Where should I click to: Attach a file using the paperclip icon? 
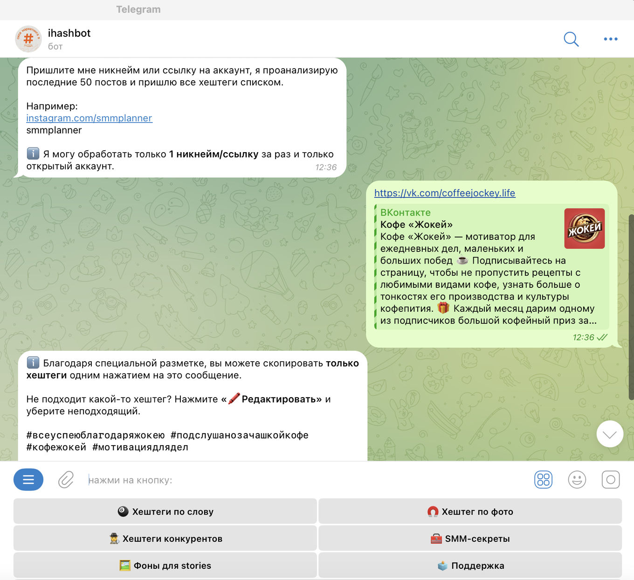(x=66, y=480)
